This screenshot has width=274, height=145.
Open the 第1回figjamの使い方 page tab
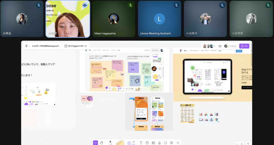[75, 46]
